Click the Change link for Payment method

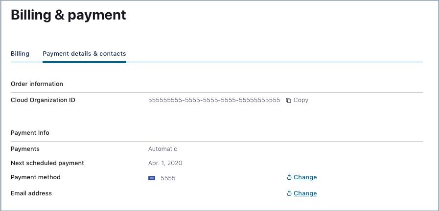[x=305, y=177]
